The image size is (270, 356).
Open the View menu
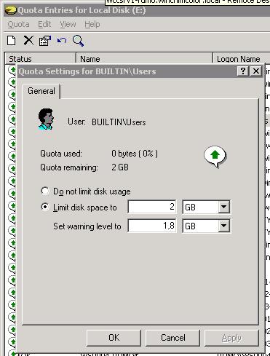pos(68,24)
